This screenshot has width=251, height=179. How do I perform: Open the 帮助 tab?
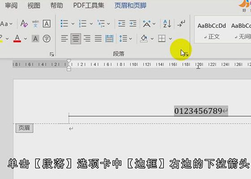56,6
